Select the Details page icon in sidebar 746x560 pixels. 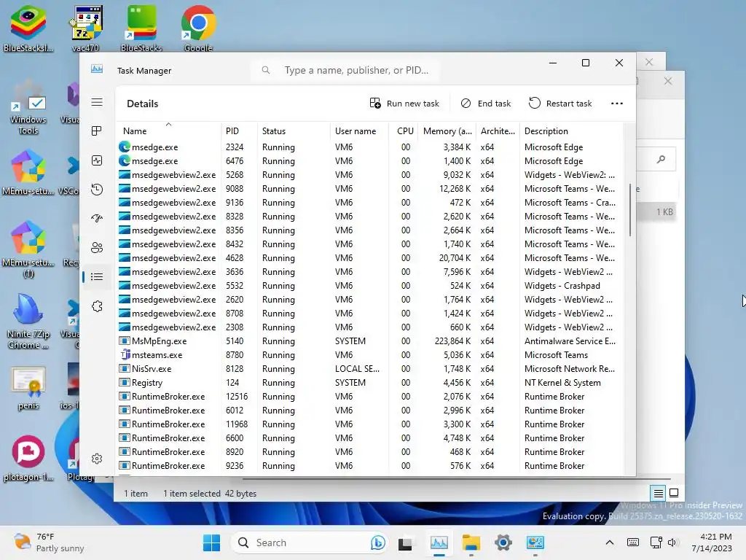click(x=97, y=276)
